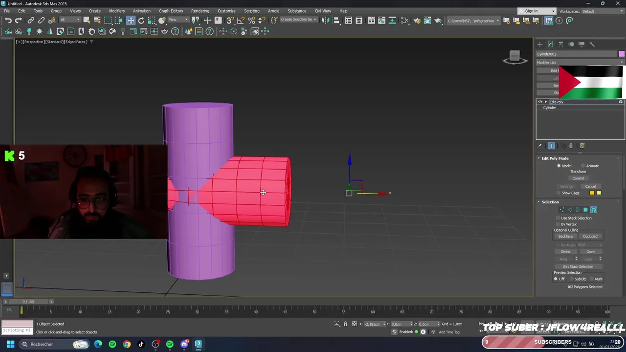Open the Arnold menu

(274, 11)
